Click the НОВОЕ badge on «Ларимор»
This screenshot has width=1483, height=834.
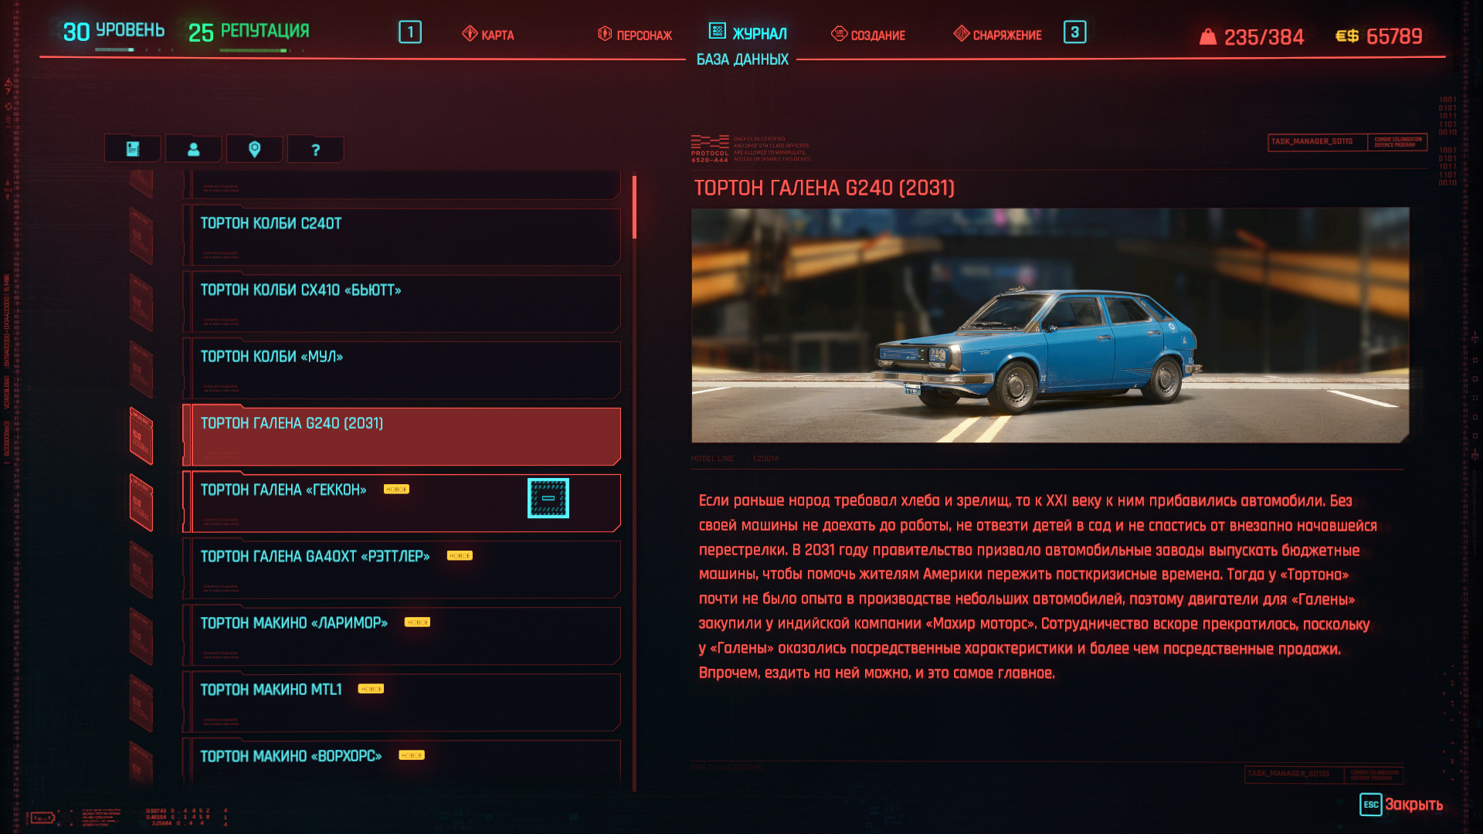(417, 622)
